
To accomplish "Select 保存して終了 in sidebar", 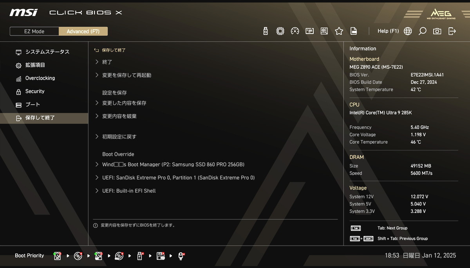I will coord(44,118).
